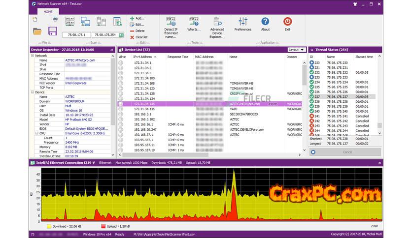Expand the Thread Status panel chevron

coord(311,50)
